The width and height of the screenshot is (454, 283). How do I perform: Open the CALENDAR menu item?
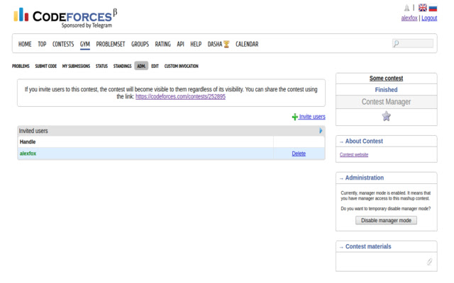tap(247, 44)
